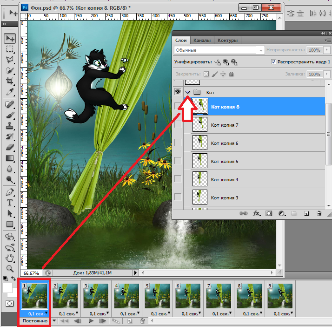332x327 pixels.
Task: Click the foreground color swatch
Action: [7, 288]
